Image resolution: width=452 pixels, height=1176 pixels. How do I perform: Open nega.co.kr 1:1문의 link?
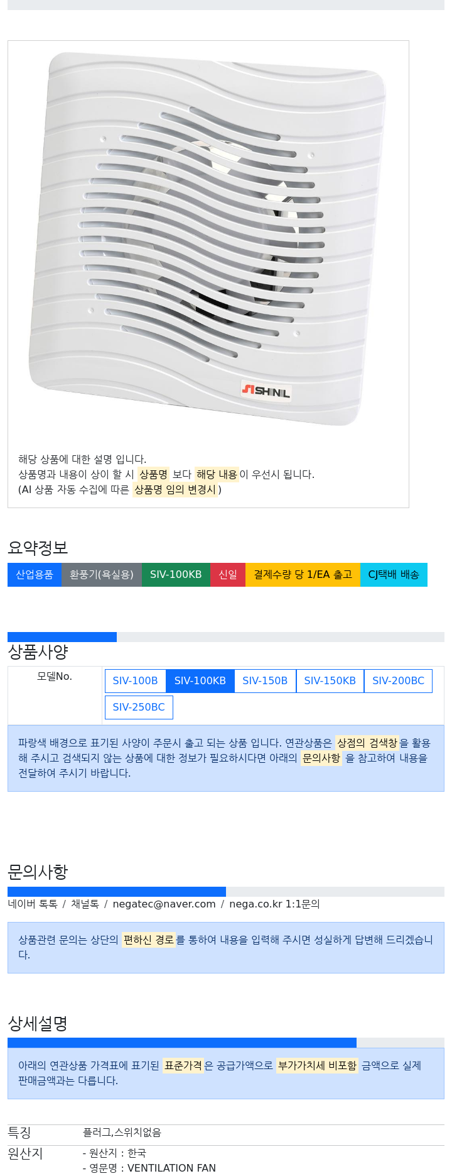pos(274,904)
